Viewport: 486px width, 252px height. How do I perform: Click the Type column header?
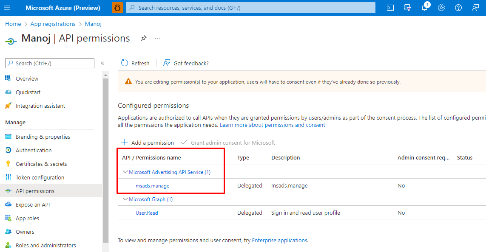pyautogui.click(x=243, y=158)
